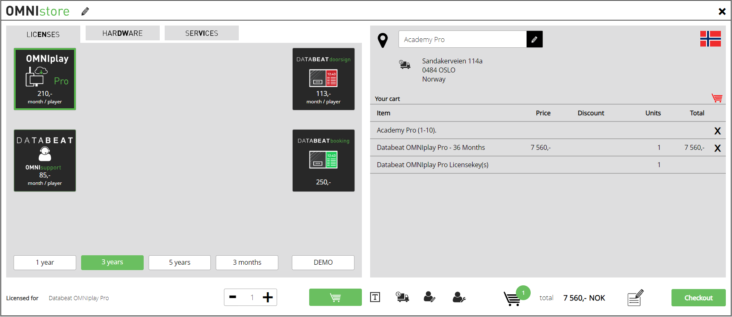Open the HARDWARE tab
The width and height of the screenshot is (732, 317).
pos(123,33)
